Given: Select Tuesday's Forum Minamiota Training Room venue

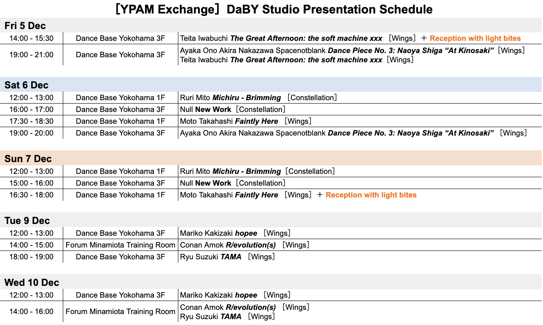Looking at the screenshot, I should [x=121, y=245].
